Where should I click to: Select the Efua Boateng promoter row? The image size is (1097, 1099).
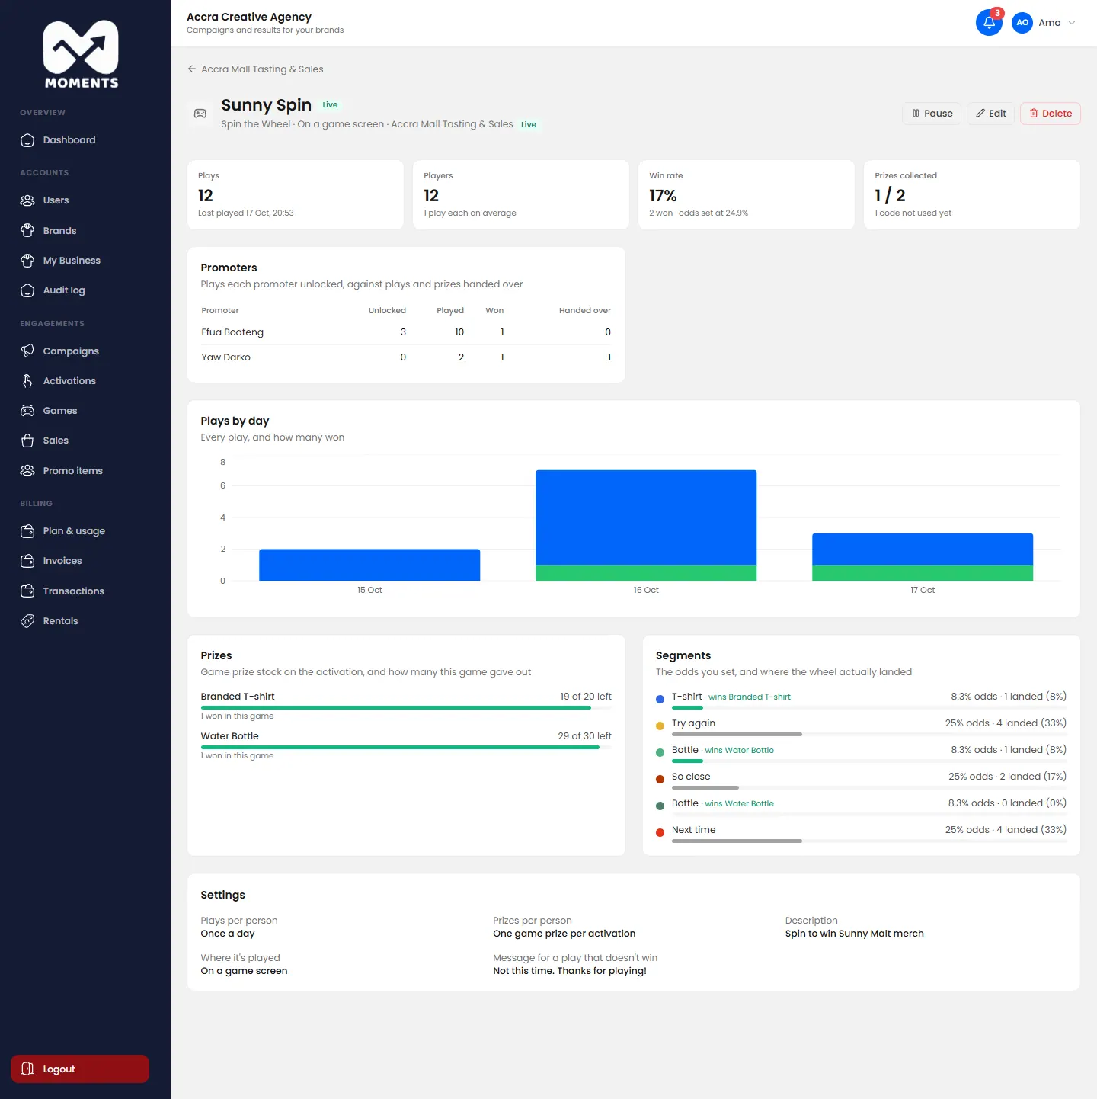click(x=406, y=332)
